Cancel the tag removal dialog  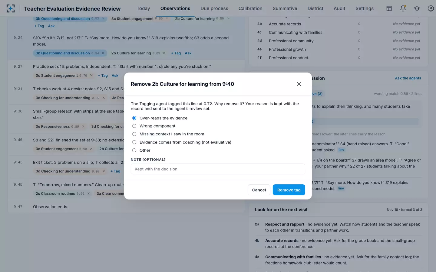click(x=259, y=190)
